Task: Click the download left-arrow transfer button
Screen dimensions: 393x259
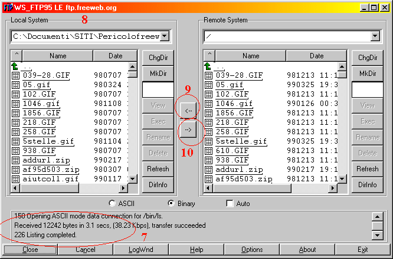Action: 188,110
